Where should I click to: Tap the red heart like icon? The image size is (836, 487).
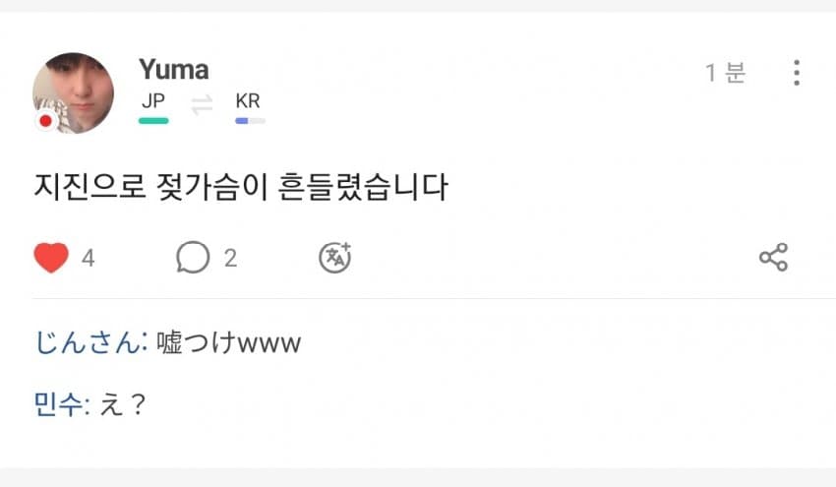[x=51, y=258]
